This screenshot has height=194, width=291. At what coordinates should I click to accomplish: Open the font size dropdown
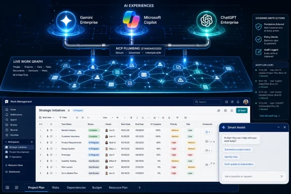(x=121, y=118)
